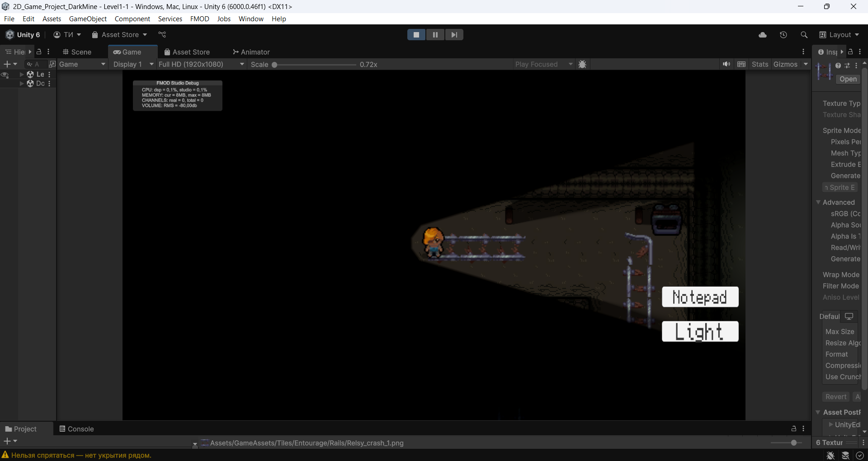Open Asset Store toolbar dropdown
This screenshot has height=461, width=868.
pyautogui.click(x=119, y=35)
